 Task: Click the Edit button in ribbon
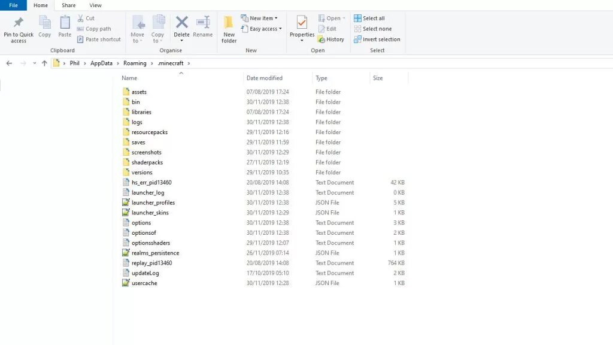pyautogui.click(x=327, y=29)
